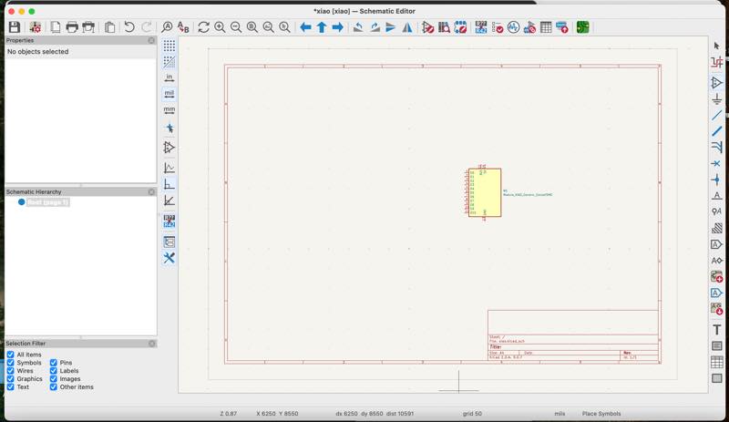Open the PCB editor from toolbar

(582, 27)
